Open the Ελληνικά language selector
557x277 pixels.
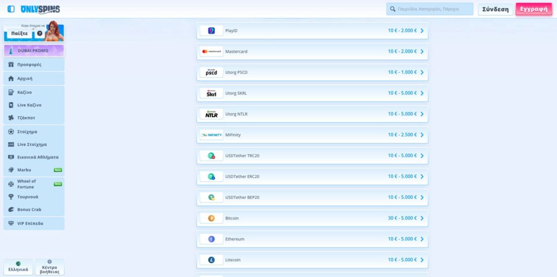click(x=18, y=267)
